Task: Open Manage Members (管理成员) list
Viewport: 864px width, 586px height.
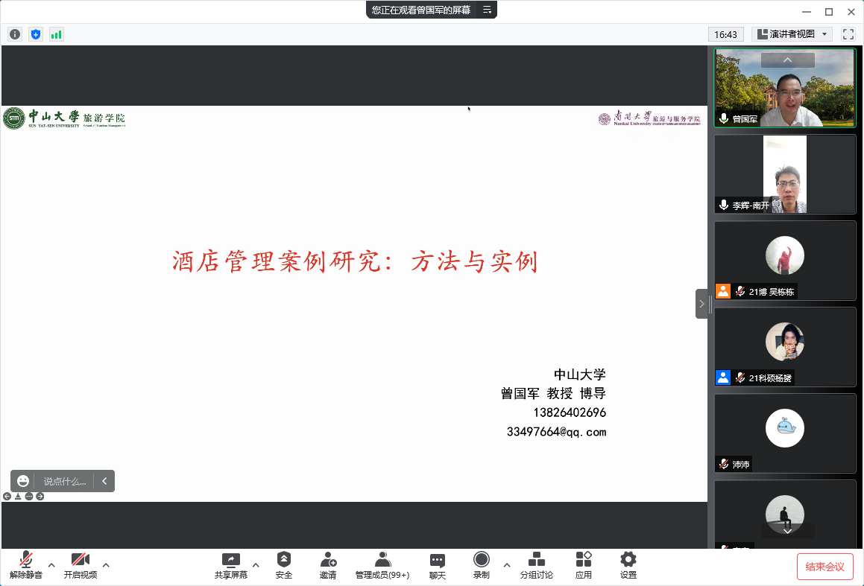Action: coord(382,565)
